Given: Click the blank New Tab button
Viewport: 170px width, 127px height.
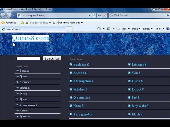Looking at the screenshot, I should [69, 29].
